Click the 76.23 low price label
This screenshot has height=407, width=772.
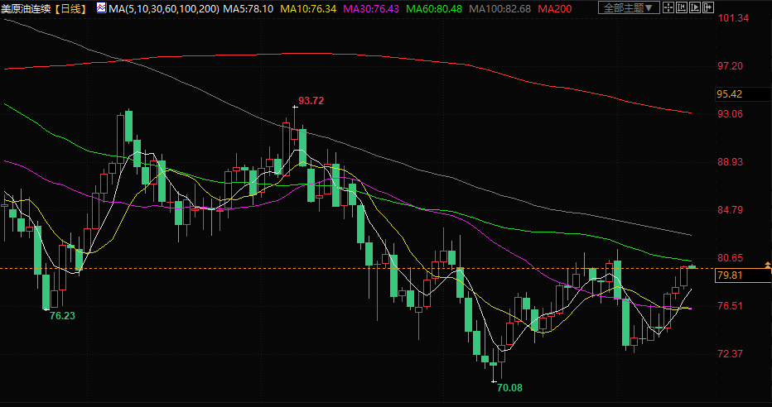pyautogui.click(x=62, y=315)
